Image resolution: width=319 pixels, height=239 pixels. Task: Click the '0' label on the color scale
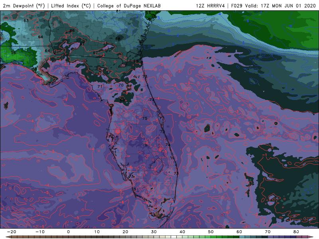[x=68, y=232]
